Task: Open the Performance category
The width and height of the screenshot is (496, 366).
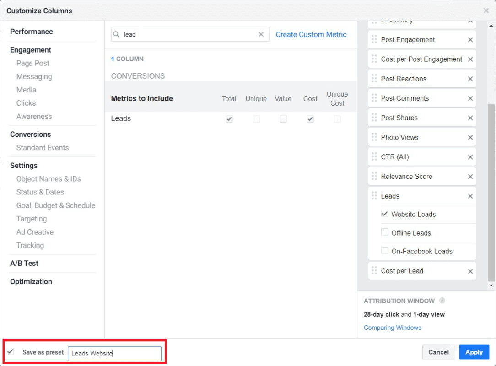Action: (32, 32)
